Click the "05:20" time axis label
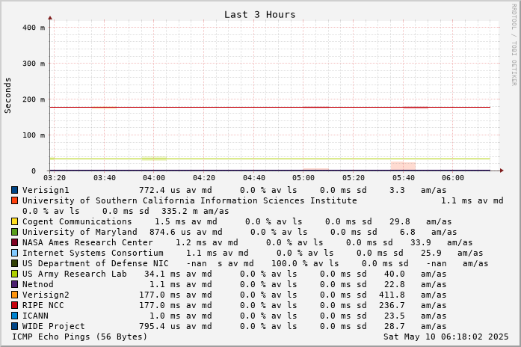Image resolution: width=521 pixels, height=347 pixels. tap(354, 178)
